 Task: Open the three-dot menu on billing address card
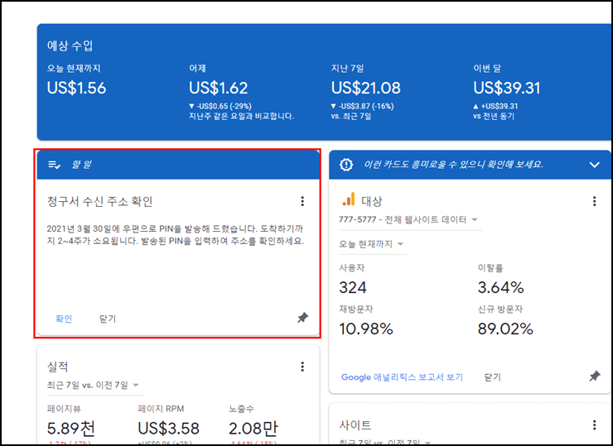(302, 201)
